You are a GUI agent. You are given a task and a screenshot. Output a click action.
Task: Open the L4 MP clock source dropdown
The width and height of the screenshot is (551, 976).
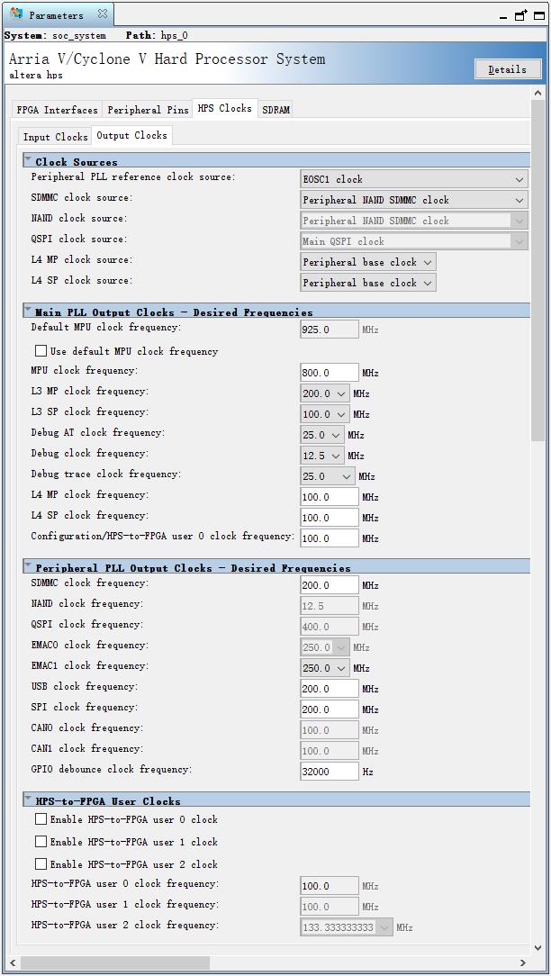click(368, 262)
